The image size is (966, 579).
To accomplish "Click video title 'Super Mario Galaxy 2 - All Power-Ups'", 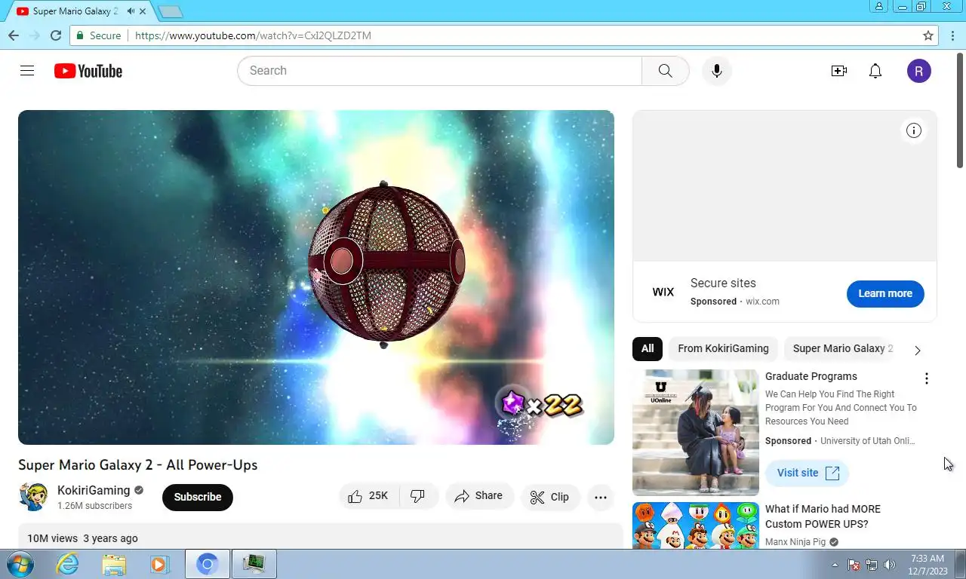I will pyautogui.click(x=138, y=465).
